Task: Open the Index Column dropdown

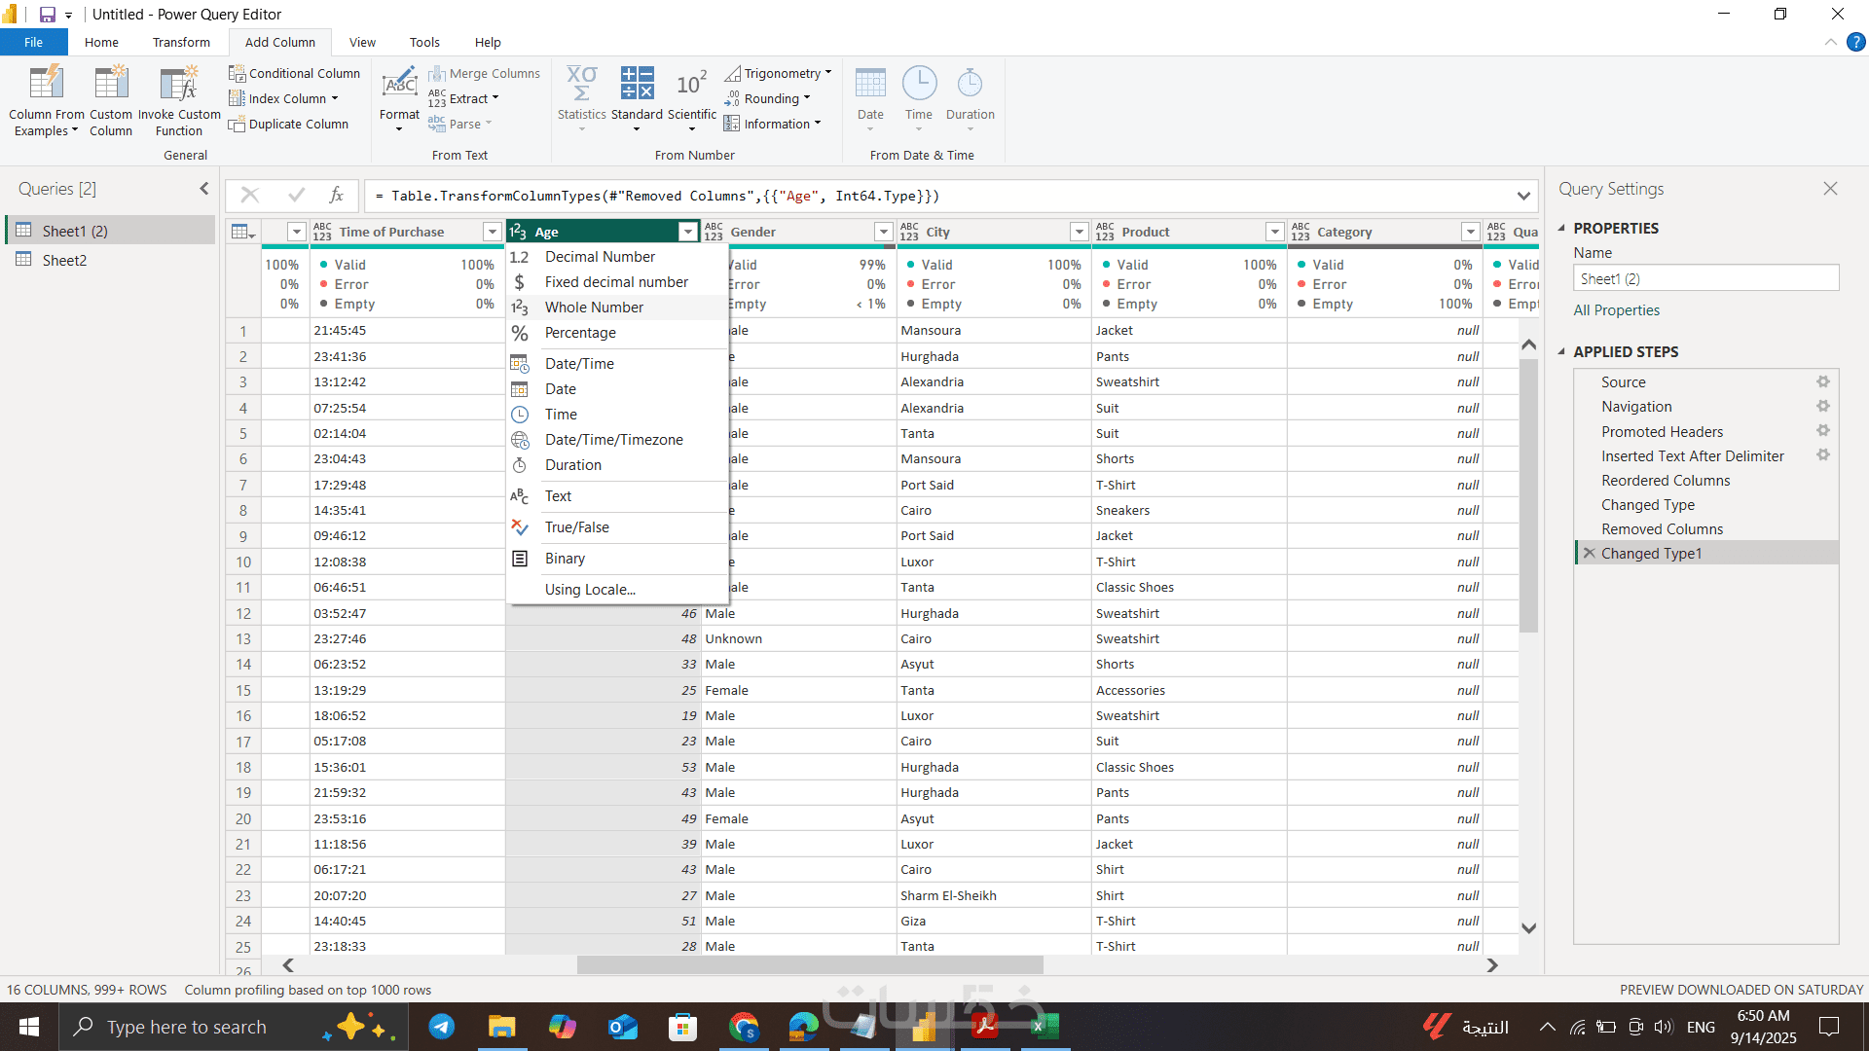Action: [x=334, y=98]
